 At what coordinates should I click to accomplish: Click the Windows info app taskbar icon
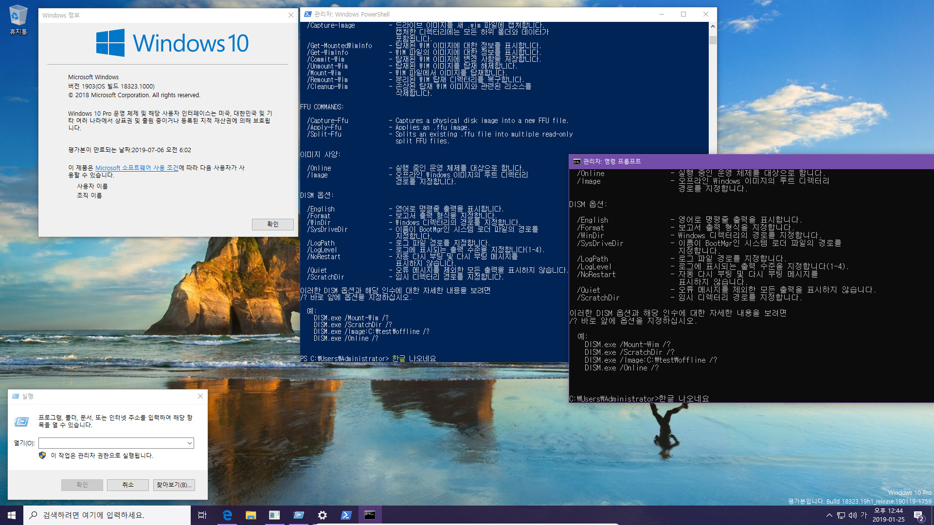274,515
